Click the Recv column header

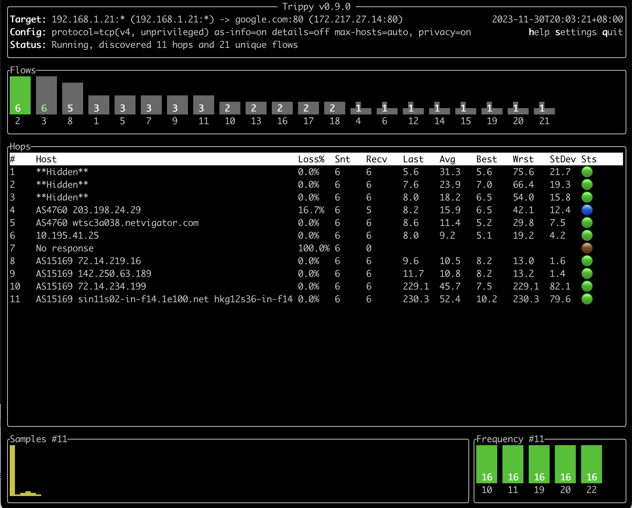[377, 159]
